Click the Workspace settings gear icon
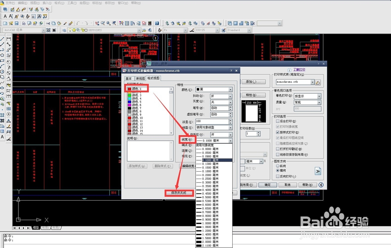Screen dimensions: 391x248 pyautogui.click(x=48, y=30)
